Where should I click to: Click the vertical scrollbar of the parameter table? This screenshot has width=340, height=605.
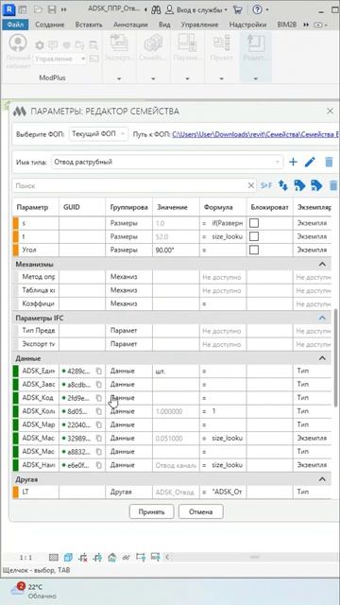pyautogui.click(x=335, y=357)
